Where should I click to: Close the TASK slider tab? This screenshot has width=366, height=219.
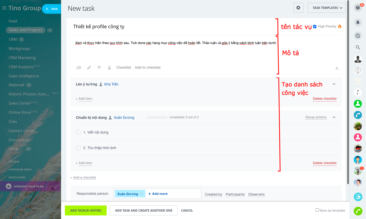47,9
